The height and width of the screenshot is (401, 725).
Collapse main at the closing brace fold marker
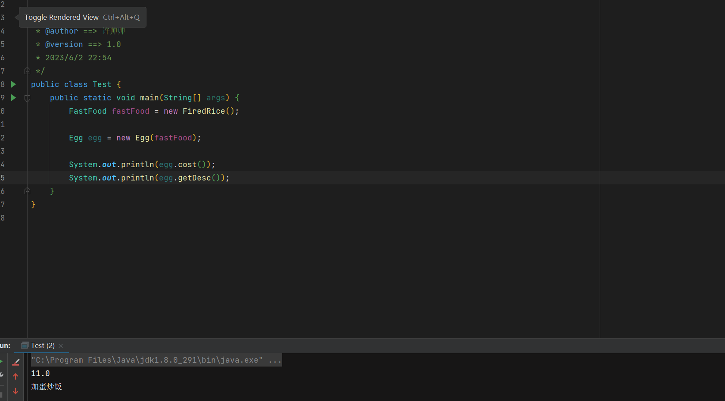click(27, 191)
